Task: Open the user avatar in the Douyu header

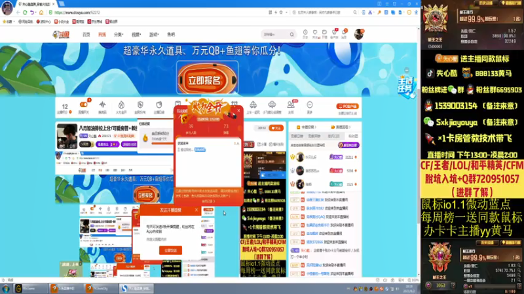Action: [x=358, y=34]
